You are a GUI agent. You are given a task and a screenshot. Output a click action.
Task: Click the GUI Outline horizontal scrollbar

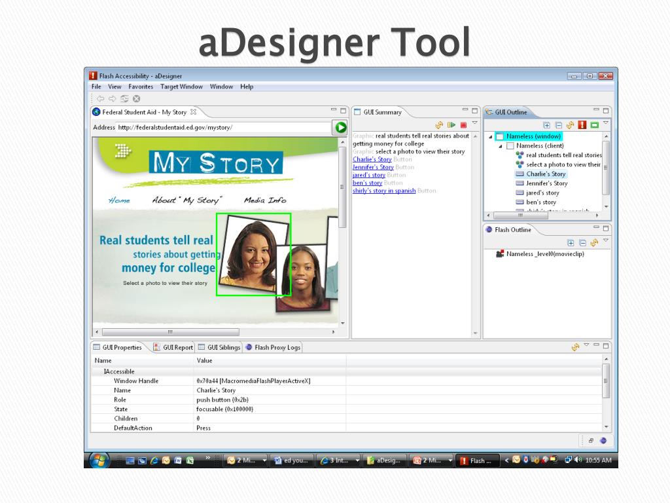(520, 215)
